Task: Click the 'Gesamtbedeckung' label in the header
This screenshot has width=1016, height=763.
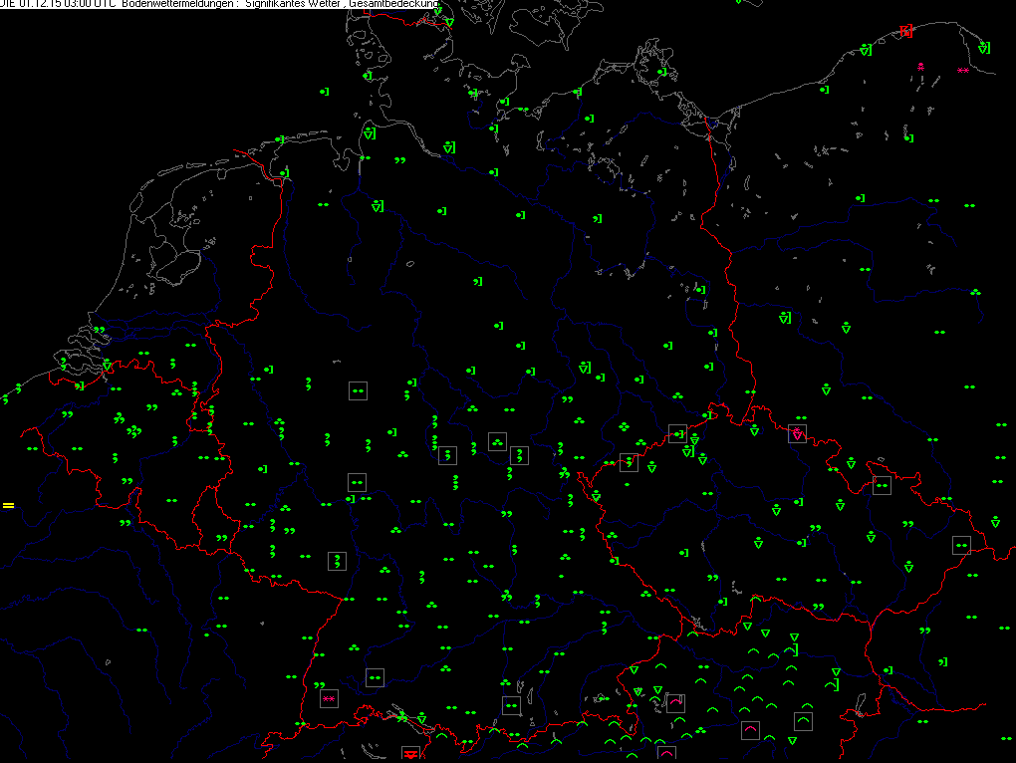Action: pyautogui.click(x=393, y=4)
